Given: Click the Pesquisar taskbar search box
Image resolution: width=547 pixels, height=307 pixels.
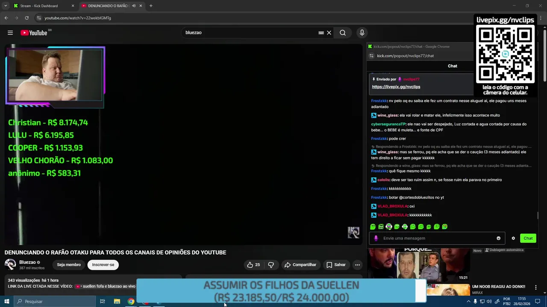Looking at the screenshot, I should [x=55, y=301].
